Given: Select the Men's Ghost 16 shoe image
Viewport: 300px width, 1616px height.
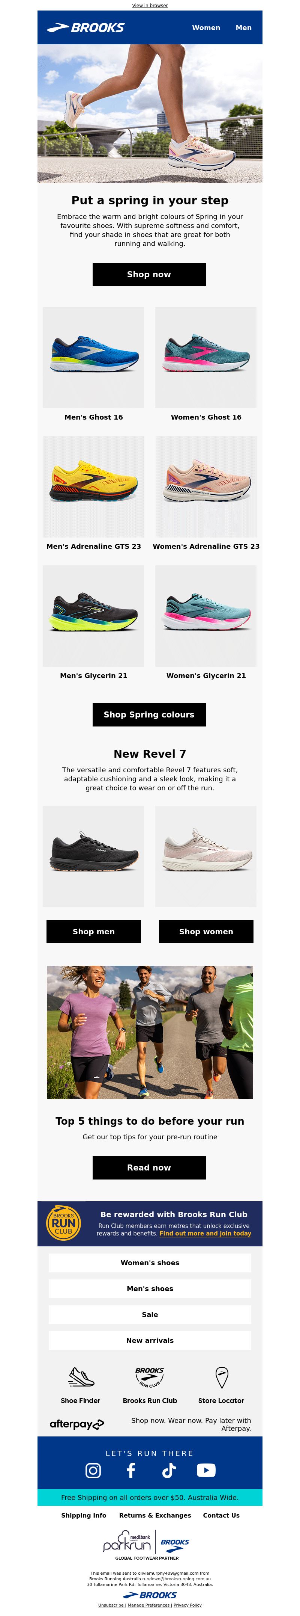Looking at the screenshot, I should tap(93, 358).
